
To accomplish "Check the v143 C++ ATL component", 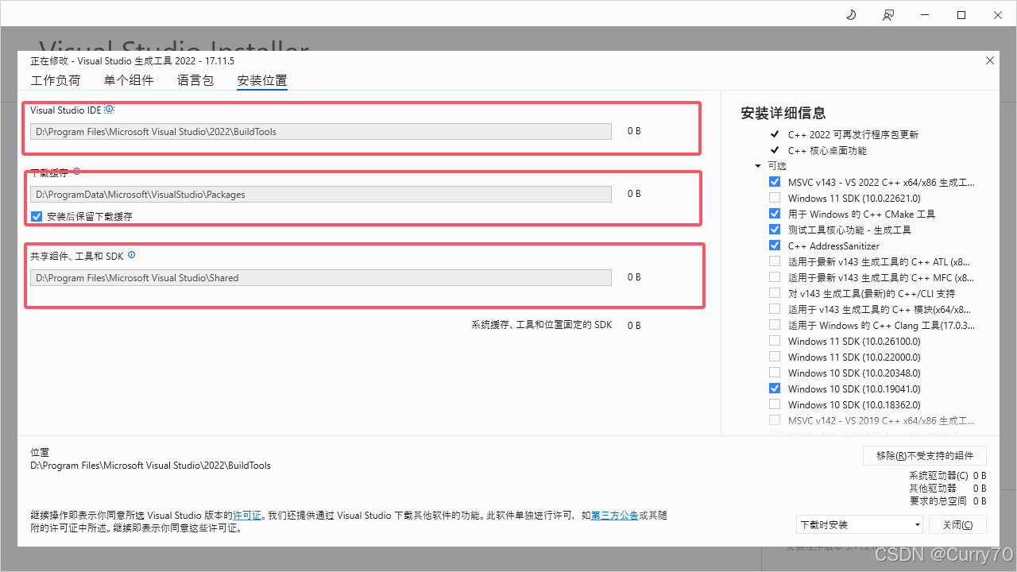I will (775, 261).
